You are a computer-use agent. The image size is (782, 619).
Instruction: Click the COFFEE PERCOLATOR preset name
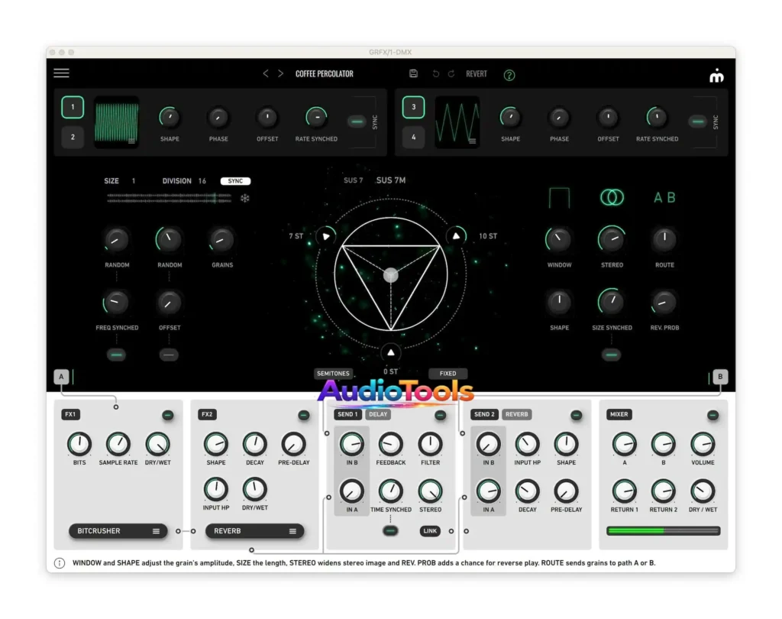coord(324,73)
